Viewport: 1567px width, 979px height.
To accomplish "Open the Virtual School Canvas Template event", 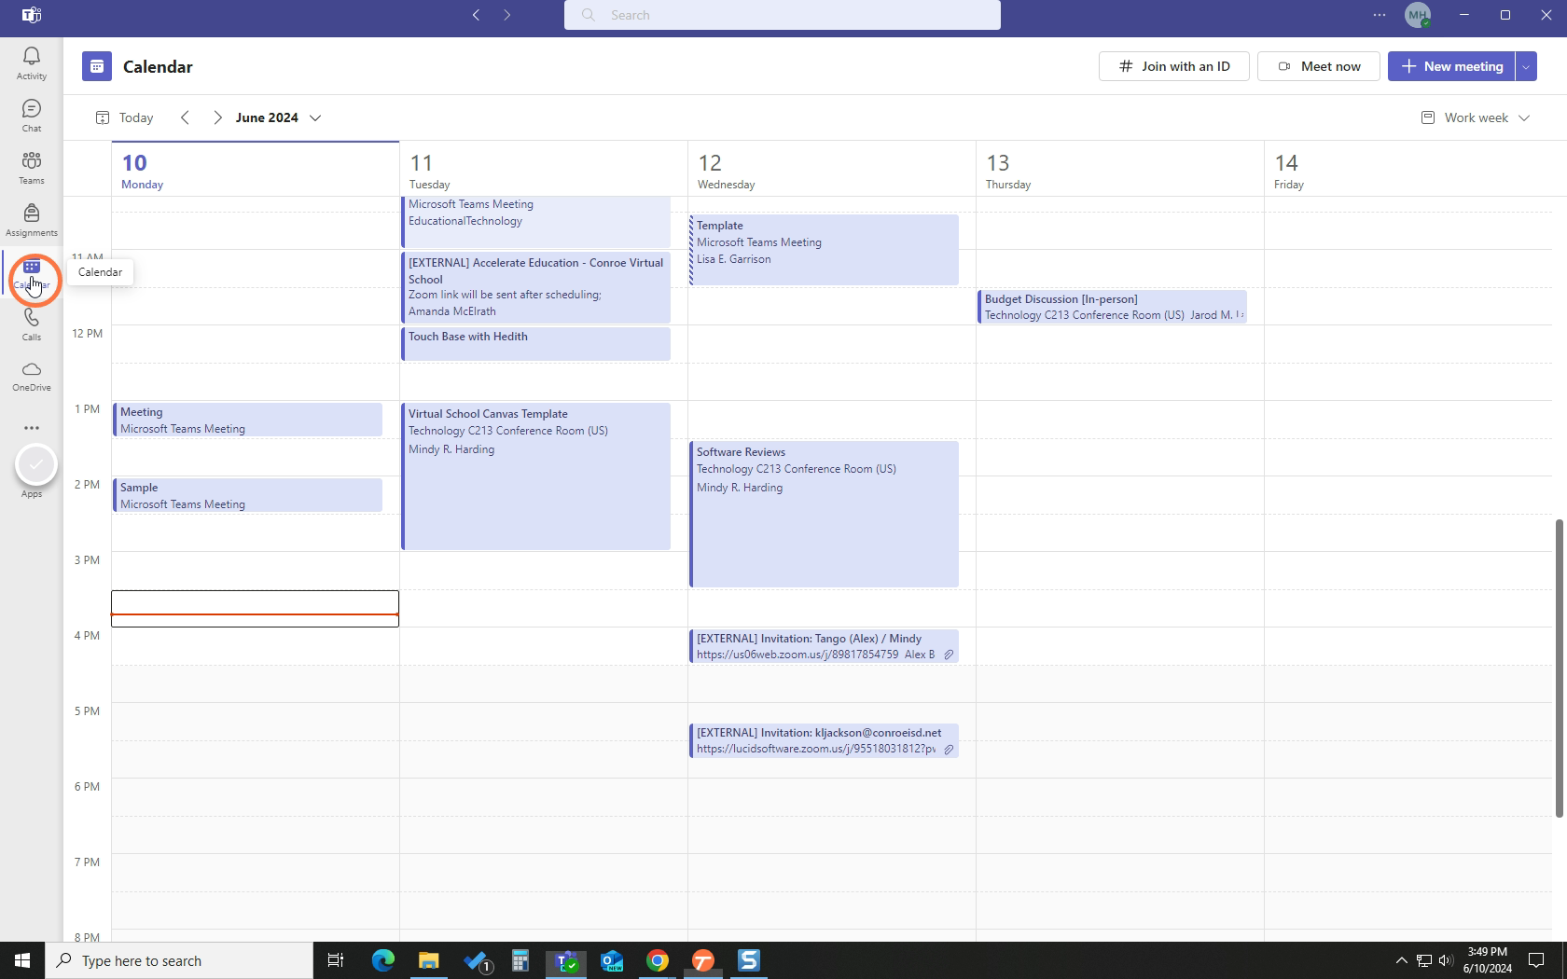I will click(x=535, y=476).
